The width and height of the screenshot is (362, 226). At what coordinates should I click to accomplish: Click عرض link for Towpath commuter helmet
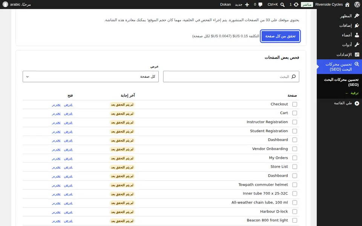pyautogui.click(x=68, y=185)
